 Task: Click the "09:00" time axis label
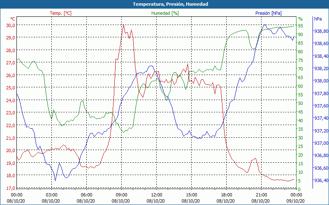(x=121, y=195)
